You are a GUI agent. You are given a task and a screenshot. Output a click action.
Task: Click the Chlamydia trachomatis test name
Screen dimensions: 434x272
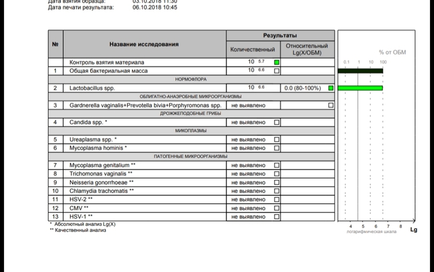(101, 191)
